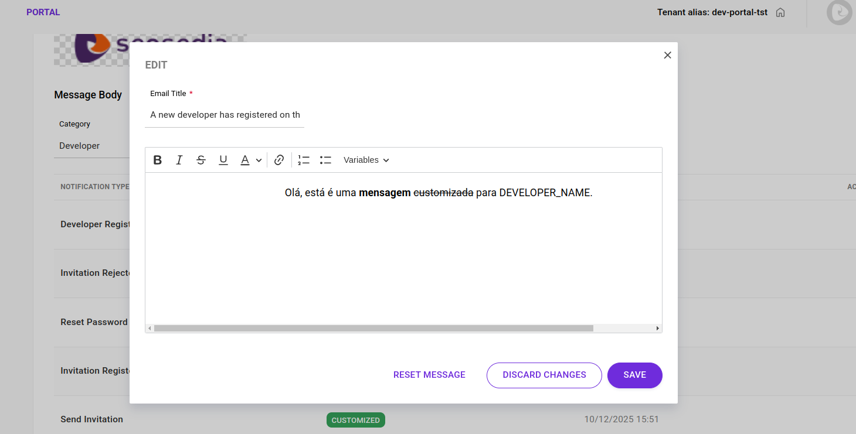856x434 pixels.
Task: Click inside the Email Title field
Action: 225,115
